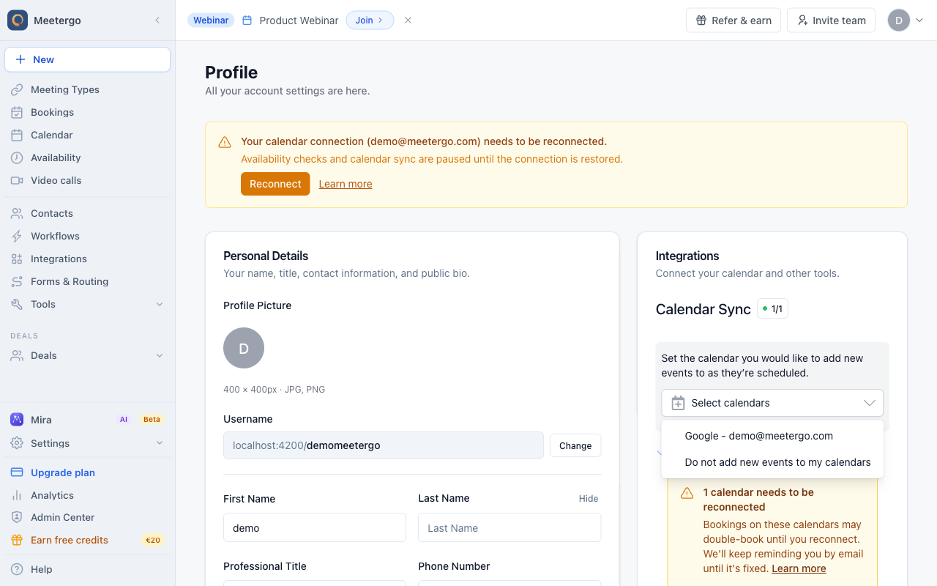937x586 pixels.
Task: Click the Availability clock icon
Action: pos(17,157)
